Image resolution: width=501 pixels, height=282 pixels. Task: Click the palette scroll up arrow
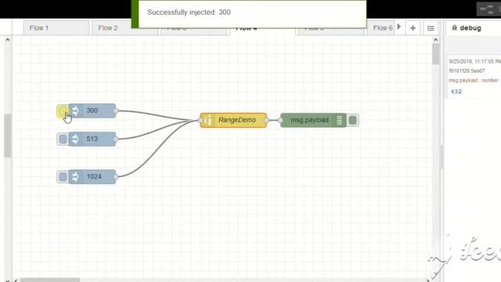tap(8, 40)
